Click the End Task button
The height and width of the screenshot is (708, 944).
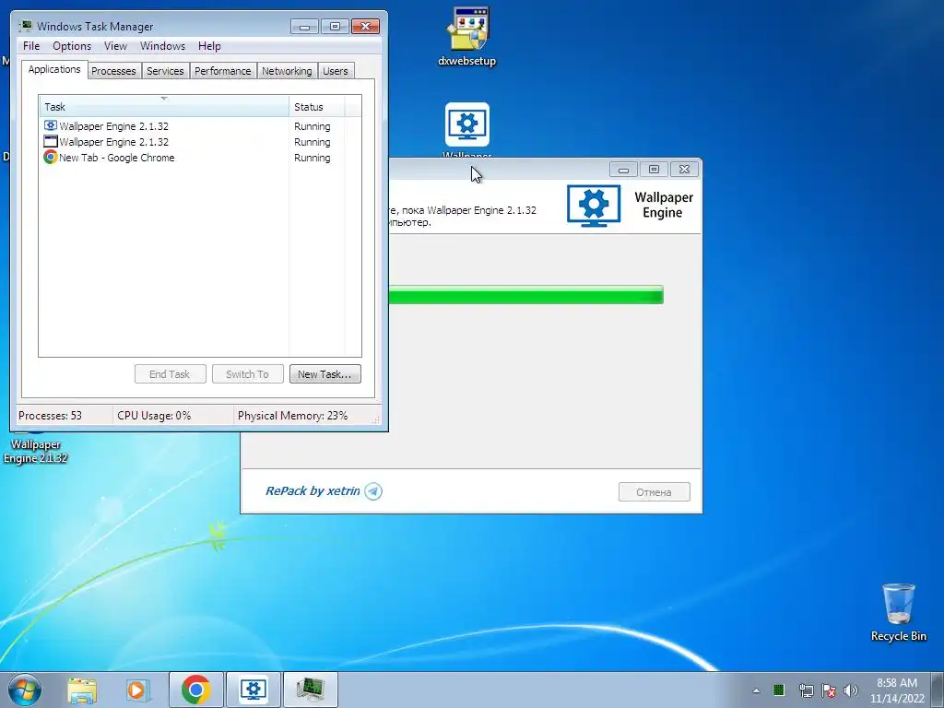pyautogui.click(x=170, y=374)
